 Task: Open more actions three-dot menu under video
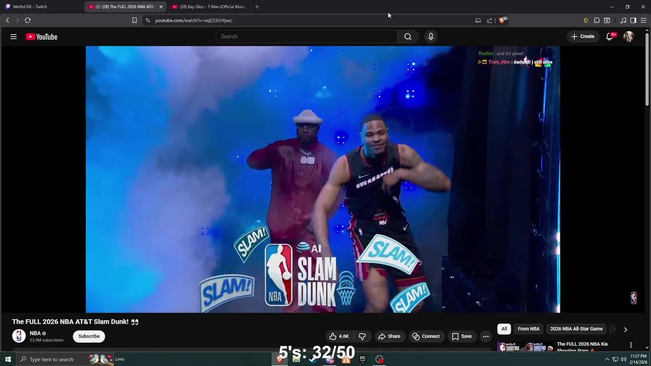486,336
